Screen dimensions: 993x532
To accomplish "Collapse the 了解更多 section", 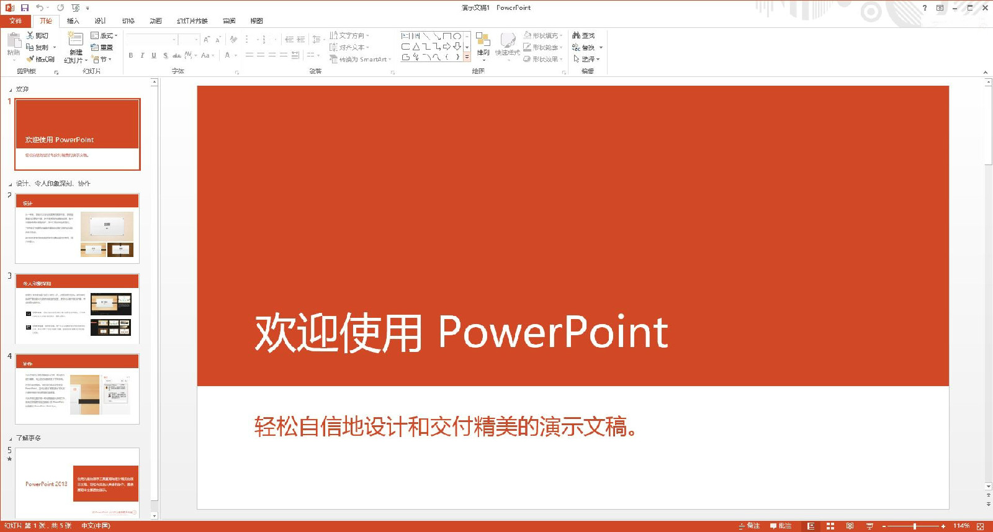I will pyautogui.click(x=10, y=439).
